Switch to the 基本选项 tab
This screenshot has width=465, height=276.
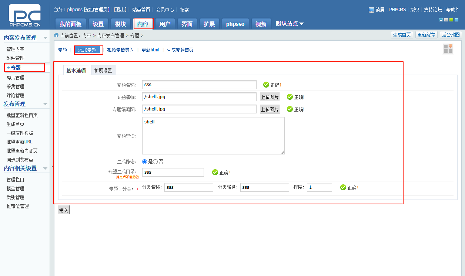(x=76, y=70)
